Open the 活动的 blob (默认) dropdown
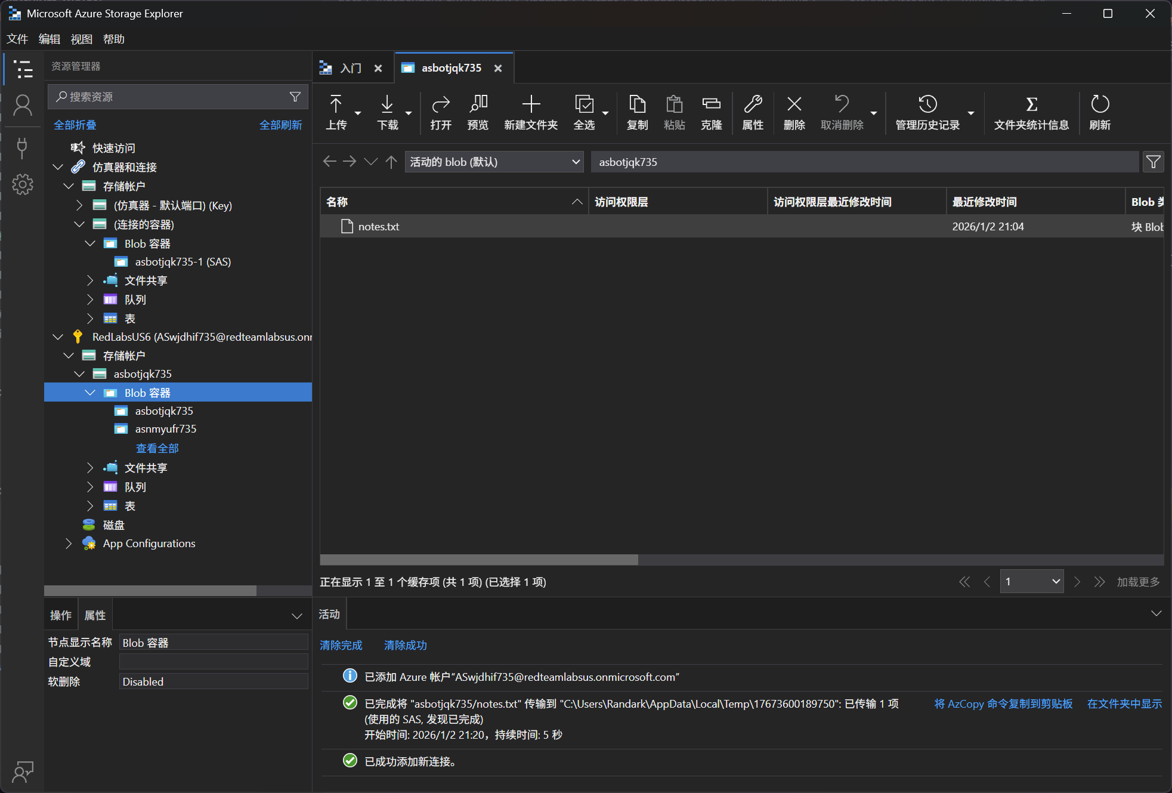Image resolution: width=1172 pixels, height=793 pixels. pos(494,162)
